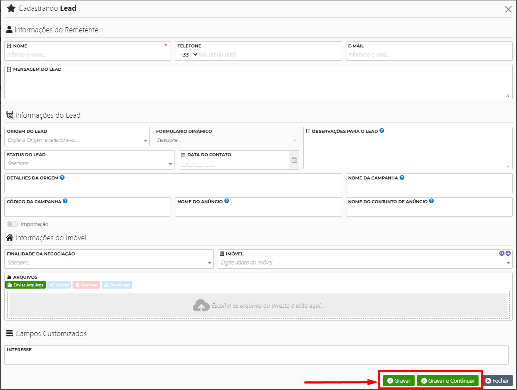Open Finalidade da Negociação dropdown
Screen dimensions: 517x390
109,262
